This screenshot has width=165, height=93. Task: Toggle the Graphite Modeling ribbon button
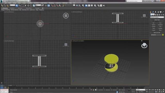coord(86,5)
